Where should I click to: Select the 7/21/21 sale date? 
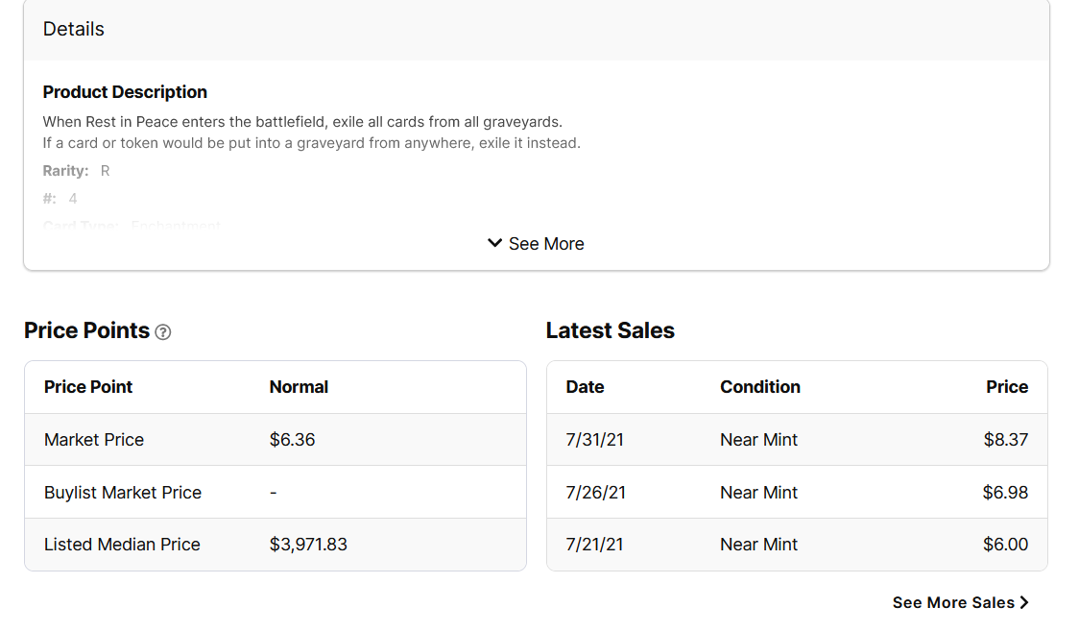click(x=594, y=545)
